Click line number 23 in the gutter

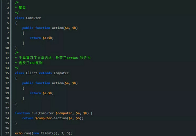point(7,113)
